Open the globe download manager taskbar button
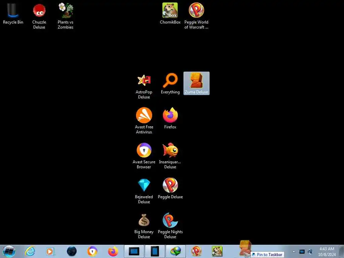344x258 pixels. 175,251
